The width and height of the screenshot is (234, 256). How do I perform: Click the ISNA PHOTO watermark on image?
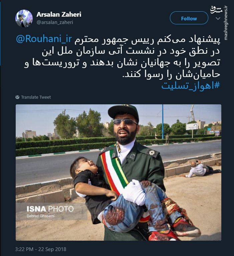(x=50, y=209)
